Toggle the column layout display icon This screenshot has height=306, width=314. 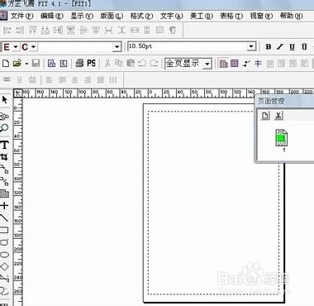[x=223, y=64]
